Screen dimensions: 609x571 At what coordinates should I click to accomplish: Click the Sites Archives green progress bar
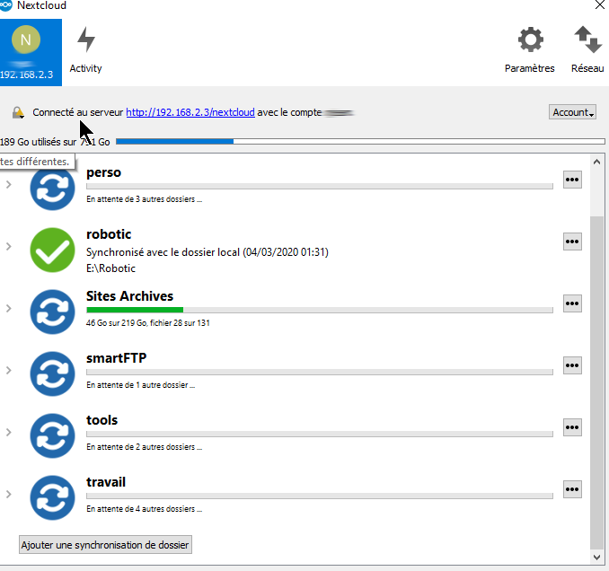[x=320, y=310]
